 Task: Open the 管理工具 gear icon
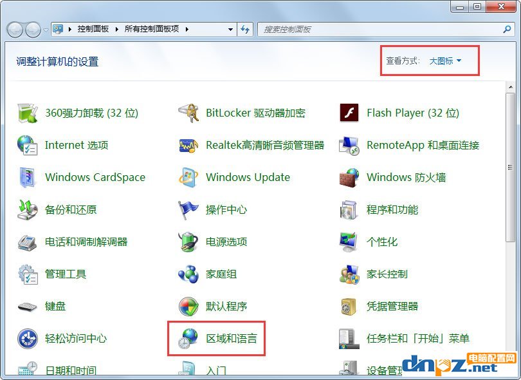click(x=27, y=274)
